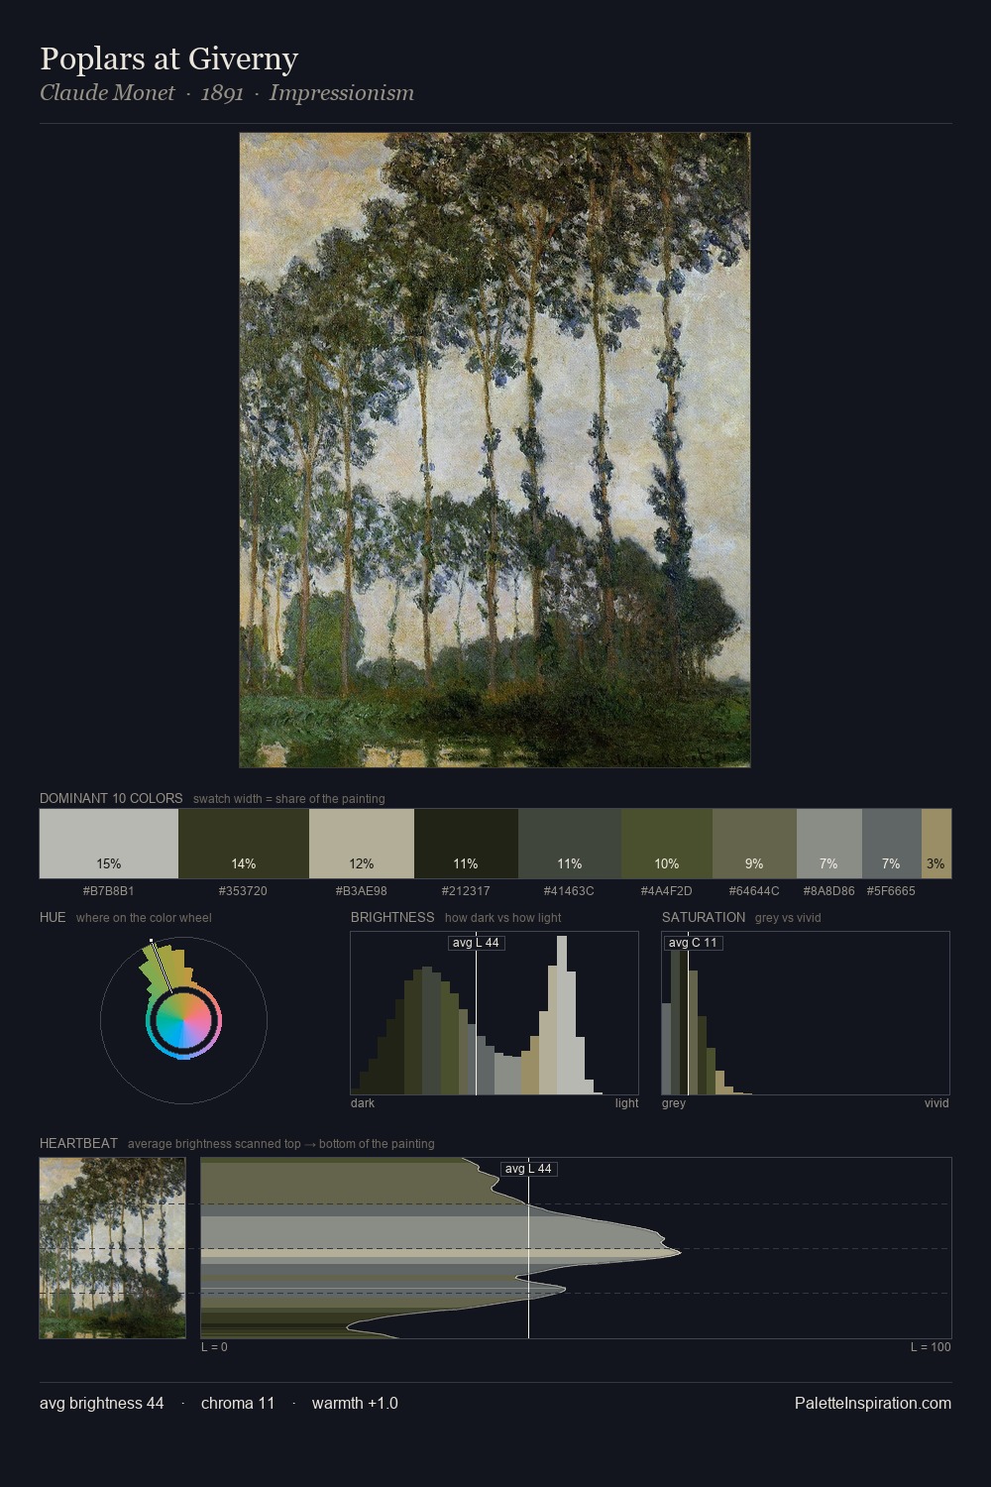Image resolution: width=991 pixels, height=1487 pixels.
Task: Click the SATURATION section heading
Action: pos(704,917)
